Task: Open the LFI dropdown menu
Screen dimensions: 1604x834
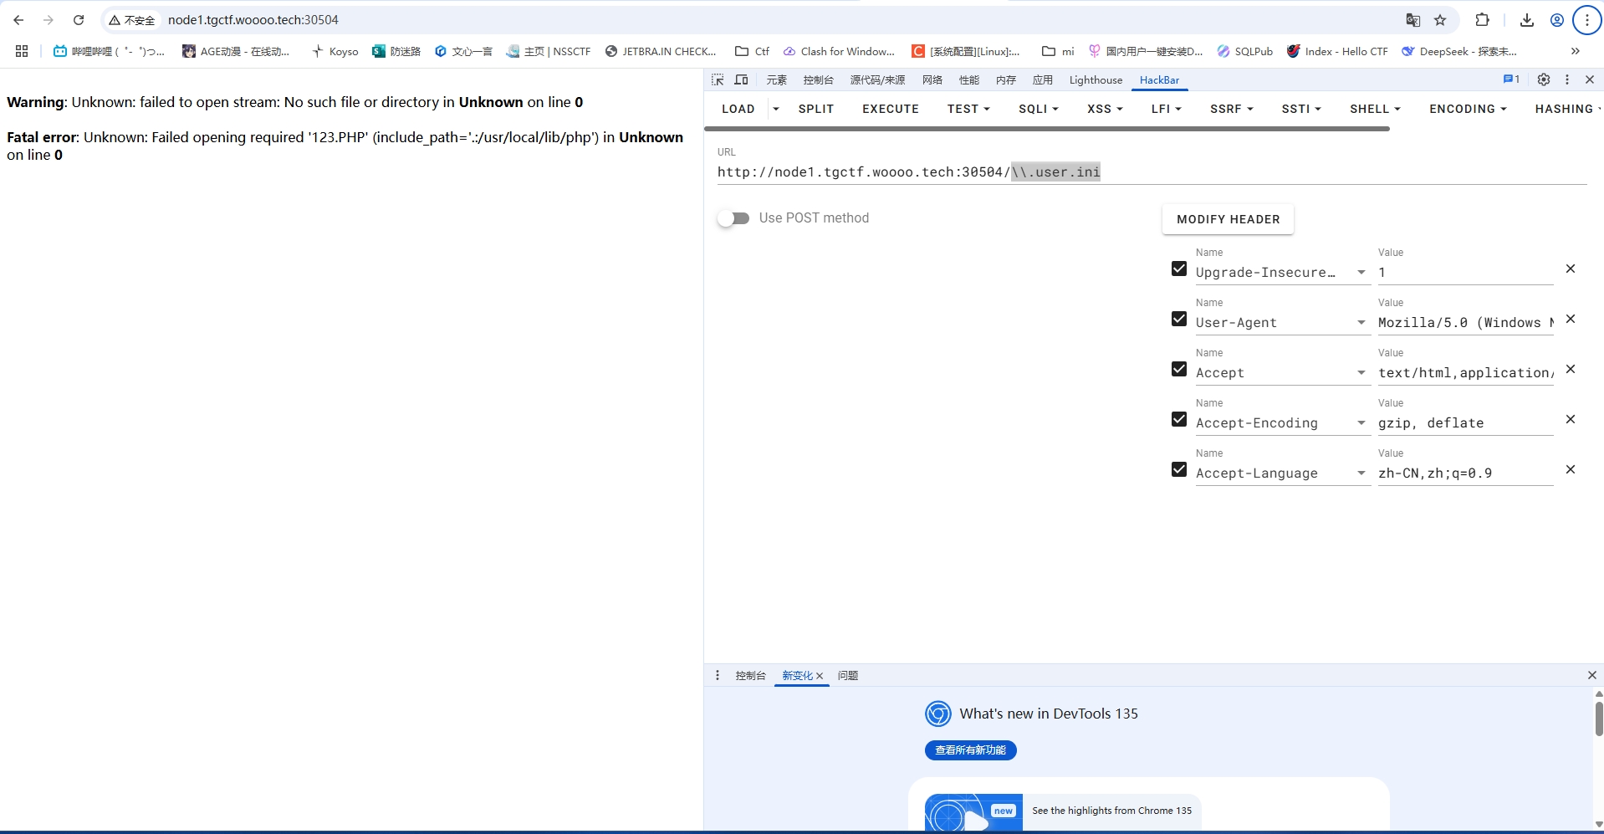Action: tap(1167, 109)
